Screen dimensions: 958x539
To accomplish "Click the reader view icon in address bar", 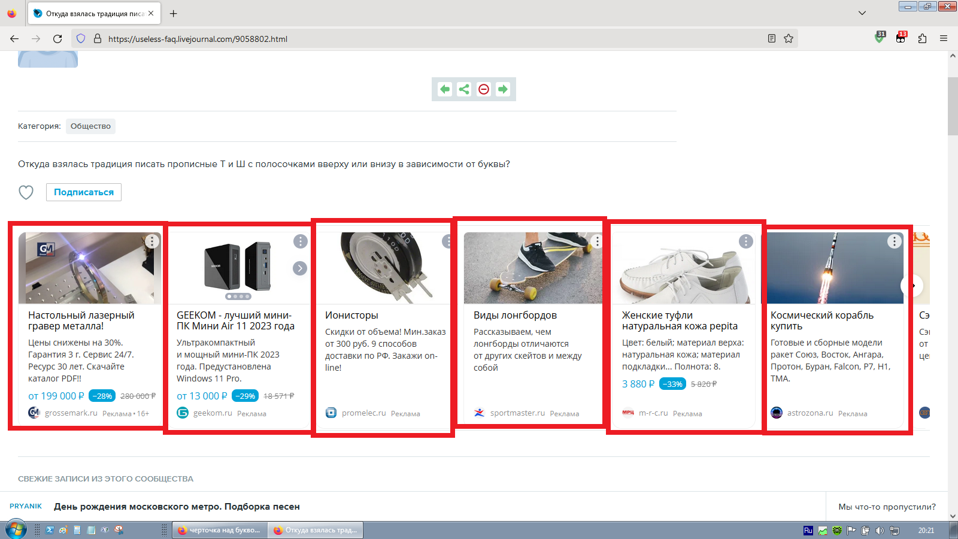I will [771, 38].
